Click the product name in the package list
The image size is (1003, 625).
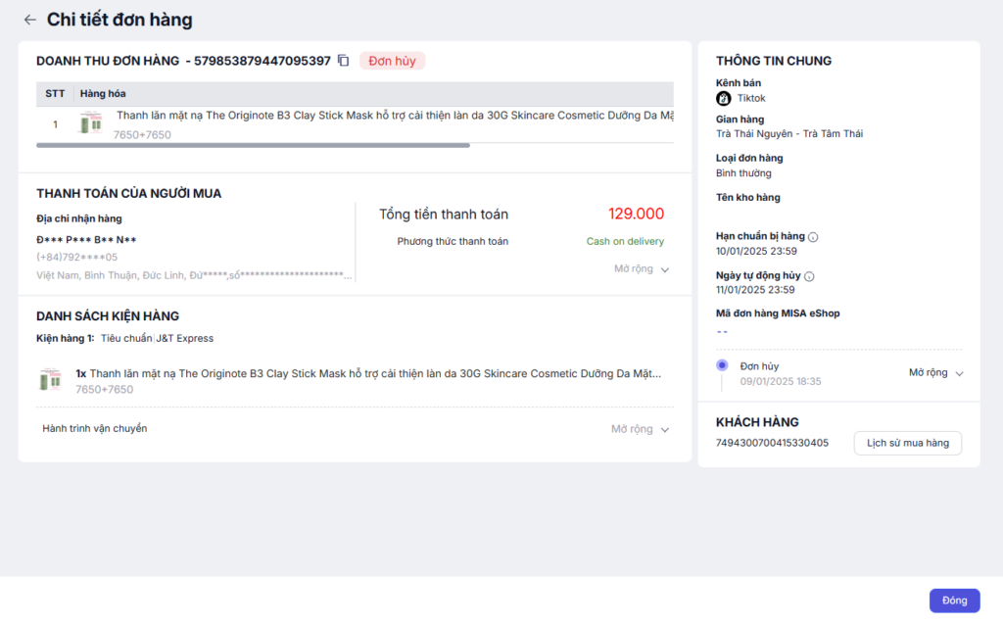[x=374, y=373]
